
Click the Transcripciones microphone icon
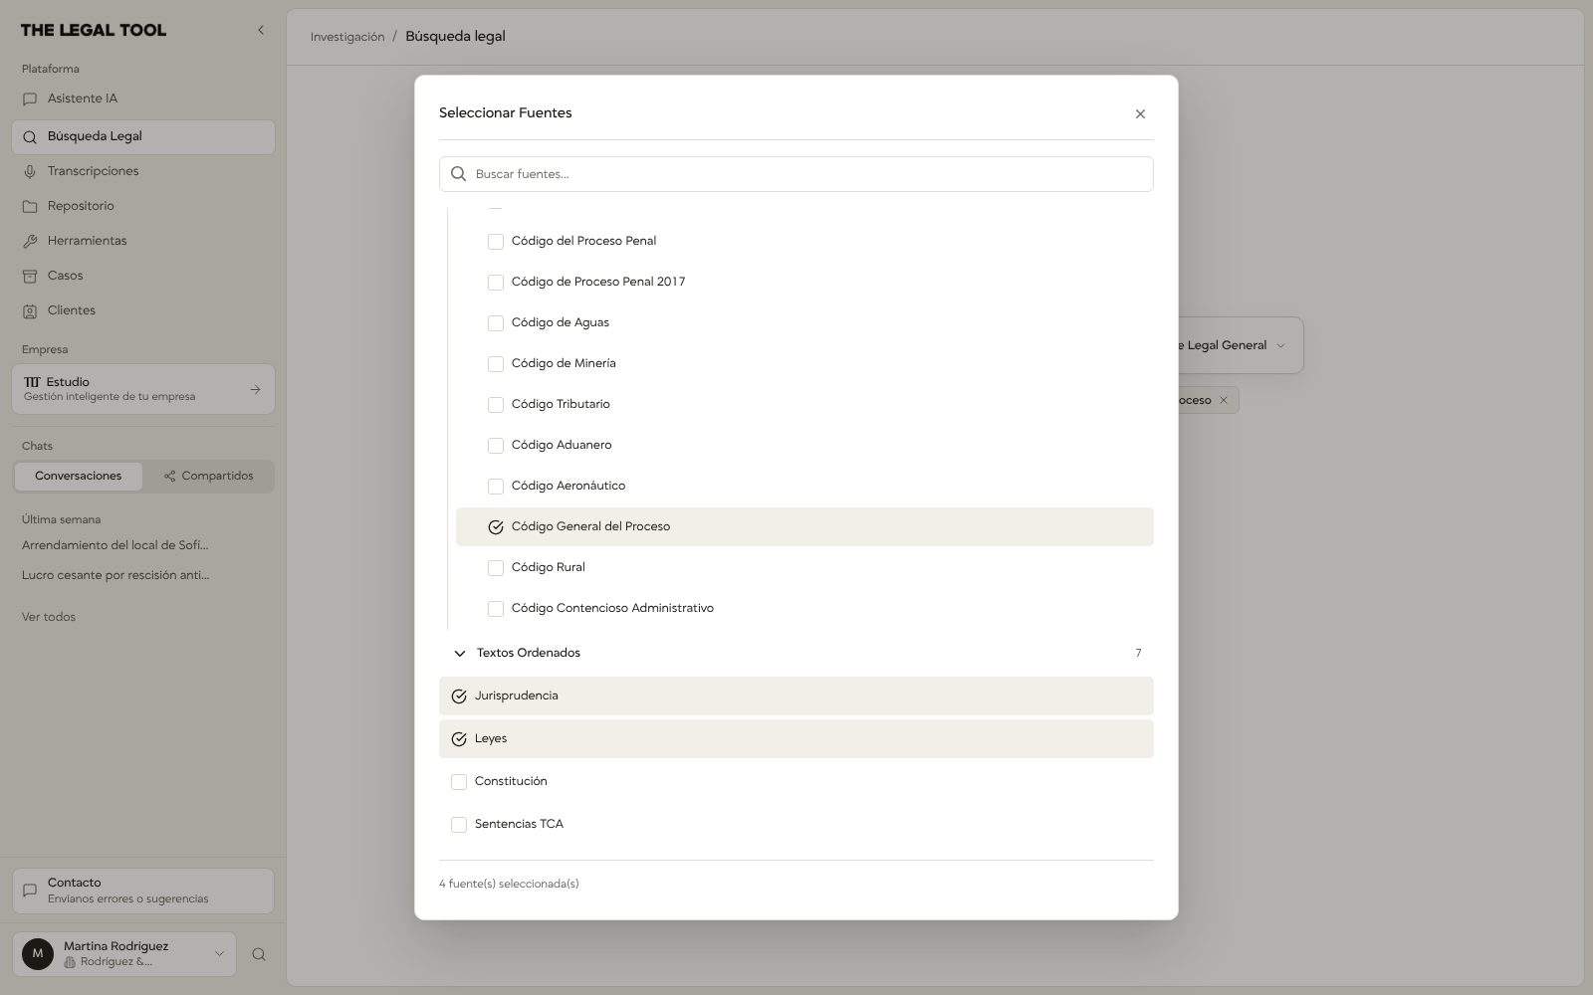coord(30,172)
